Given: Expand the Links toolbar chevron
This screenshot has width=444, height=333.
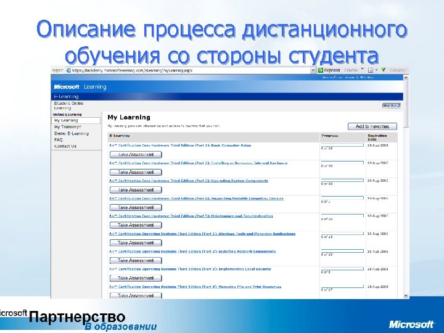Looking at the screenshot, I should click(x=362, y=69).
